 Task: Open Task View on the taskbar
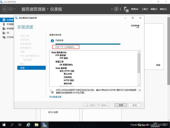(x=20, y=125)
